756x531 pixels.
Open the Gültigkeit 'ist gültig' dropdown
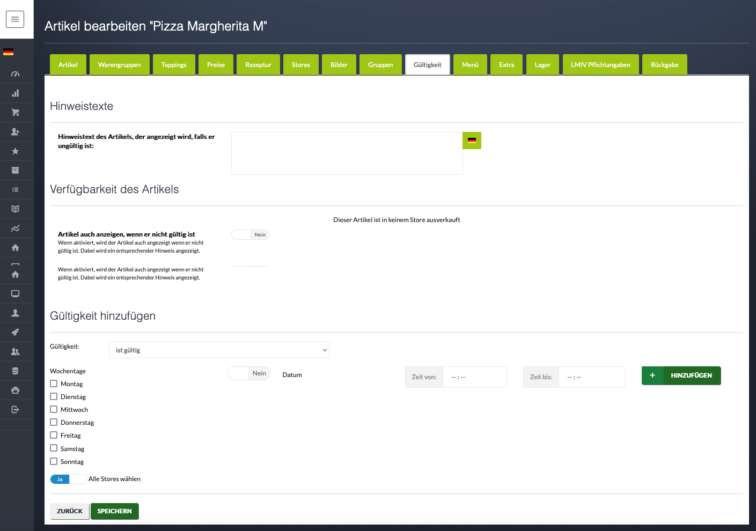tap(219, 350)
